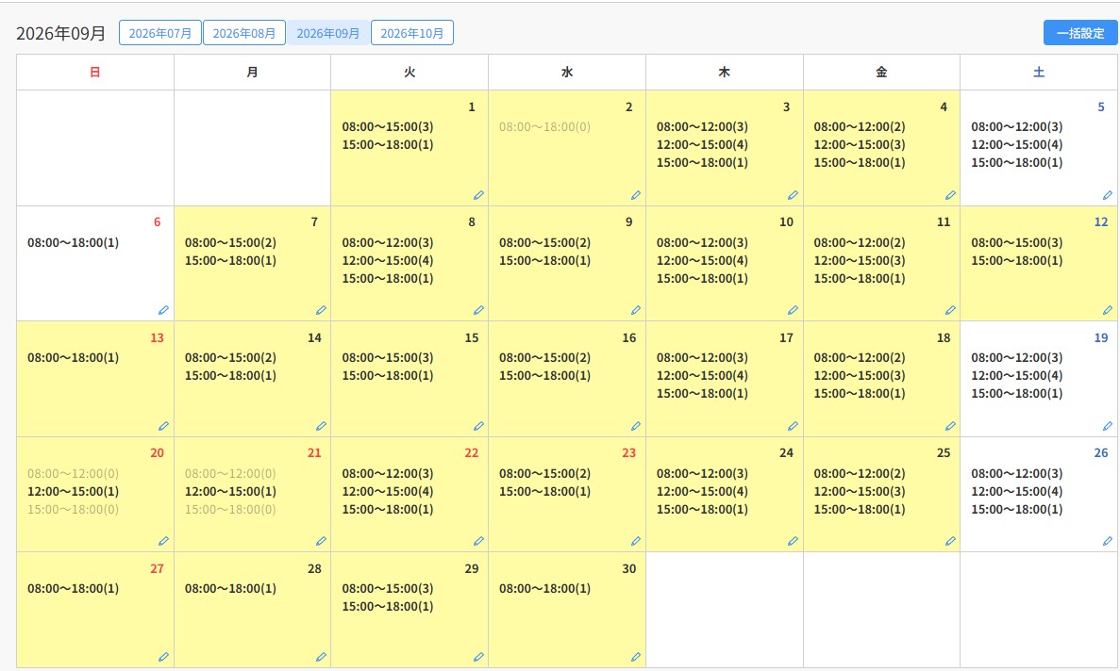Click the pencil icon on September 13
This screenshot has height=671, width=1120.
(x=163, y=426)
